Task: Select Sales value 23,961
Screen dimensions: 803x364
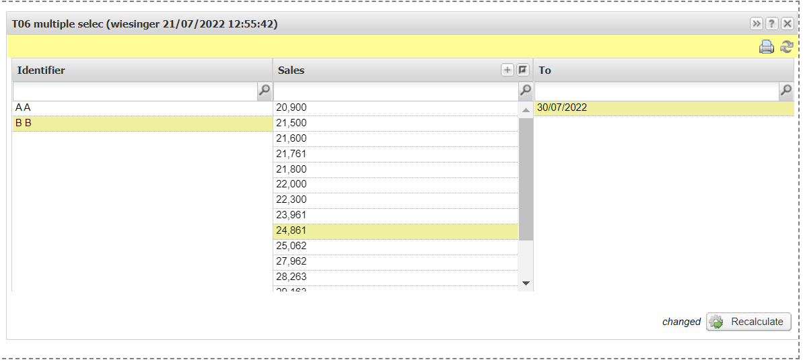Action: click(396, 215)
